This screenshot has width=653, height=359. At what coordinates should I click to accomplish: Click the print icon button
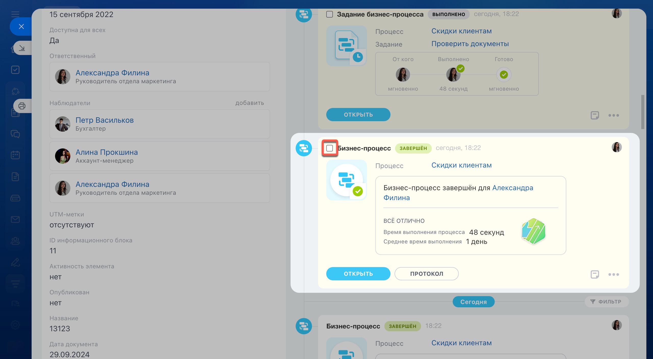click(x=22, y=106)
